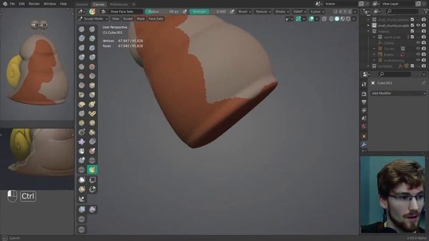Open the Mask header menu
Image resolution: width=429 pixels, height=241 pixels.
141,19
